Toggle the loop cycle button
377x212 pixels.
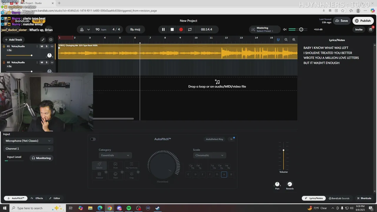190,29
